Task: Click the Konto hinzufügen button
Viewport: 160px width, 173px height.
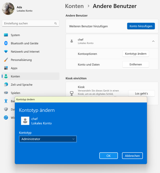Action: click(x=141, y=26)
